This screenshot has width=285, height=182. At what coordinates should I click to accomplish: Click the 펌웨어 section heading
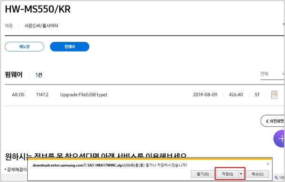click(x=14, y=75)
